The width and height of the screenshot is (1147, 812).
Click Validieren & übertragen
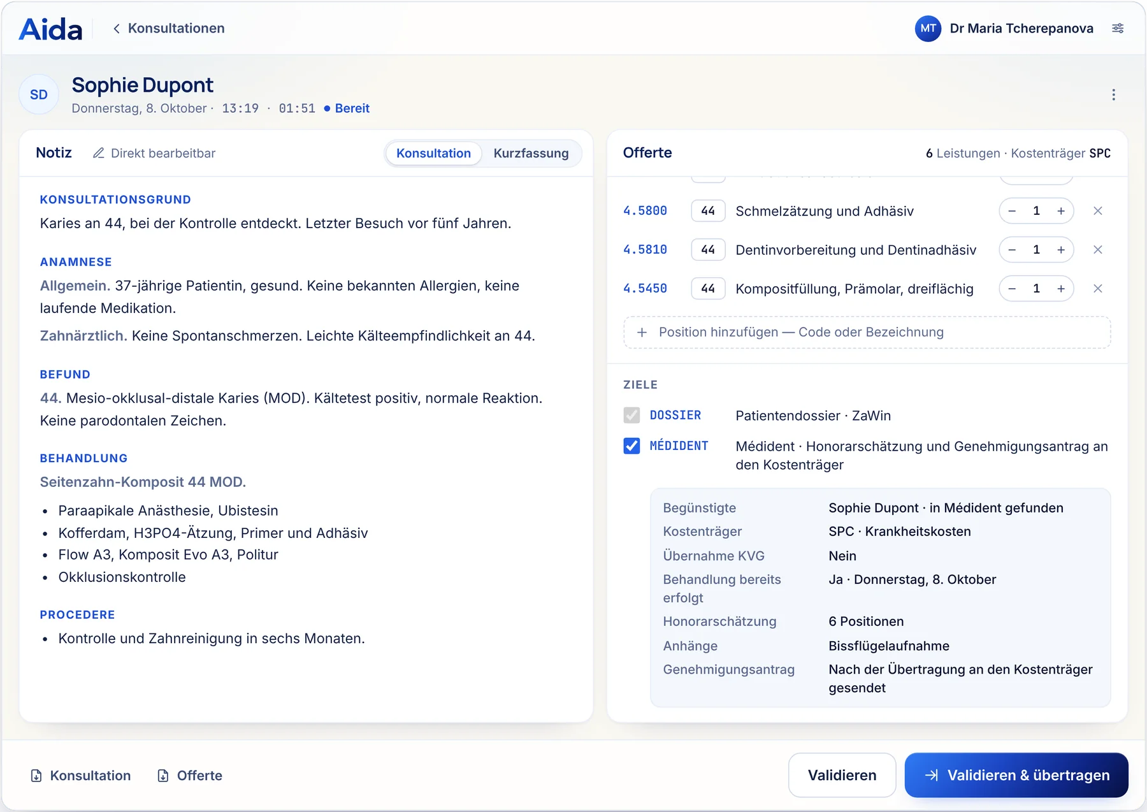tap(1016, 775)
